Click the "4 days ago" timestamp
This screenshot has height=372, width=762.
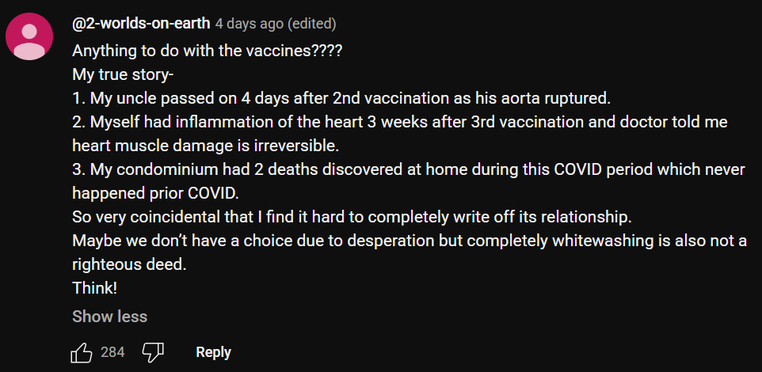(249, 24)
